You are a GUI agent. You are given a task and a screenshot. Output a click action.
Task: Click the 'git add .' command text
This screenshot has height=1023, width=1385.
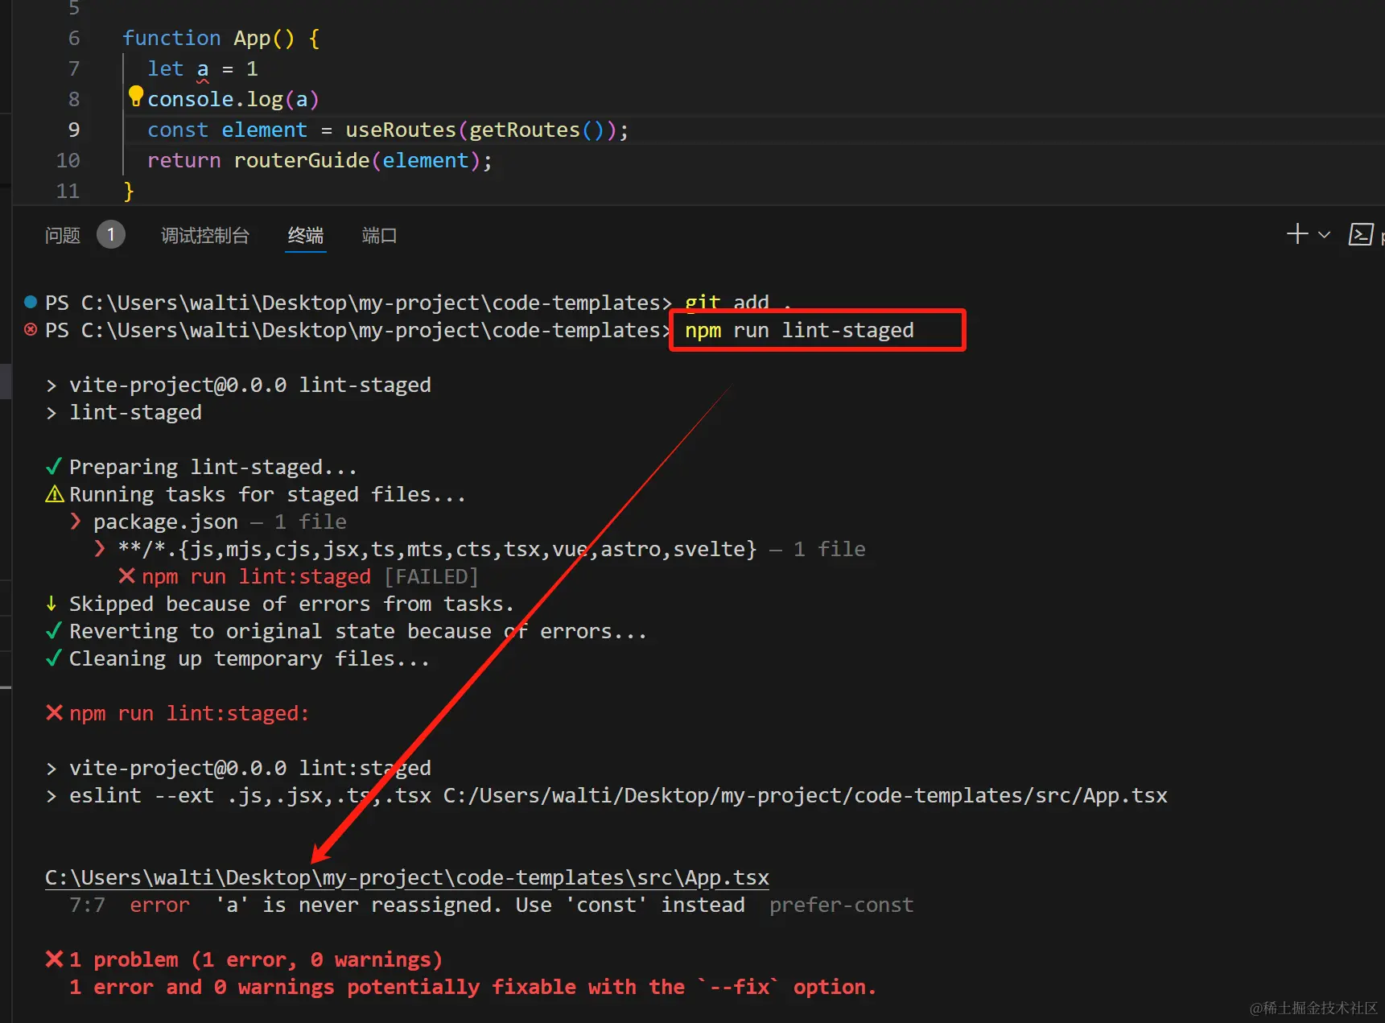pos(738,302)
